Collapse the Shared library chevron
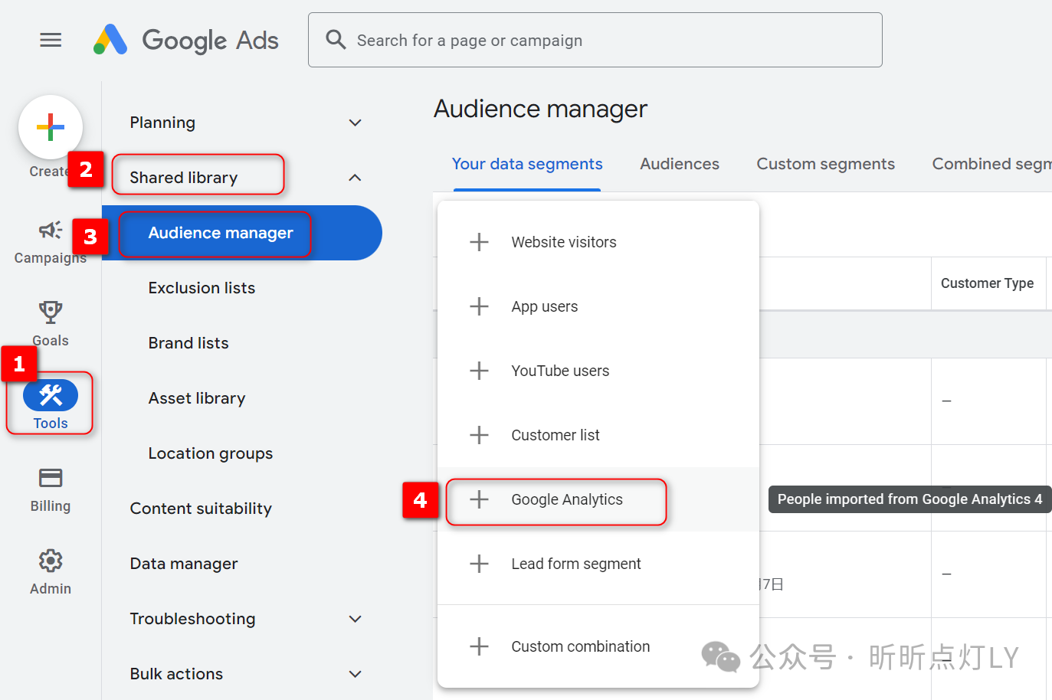 coord(355,178)
